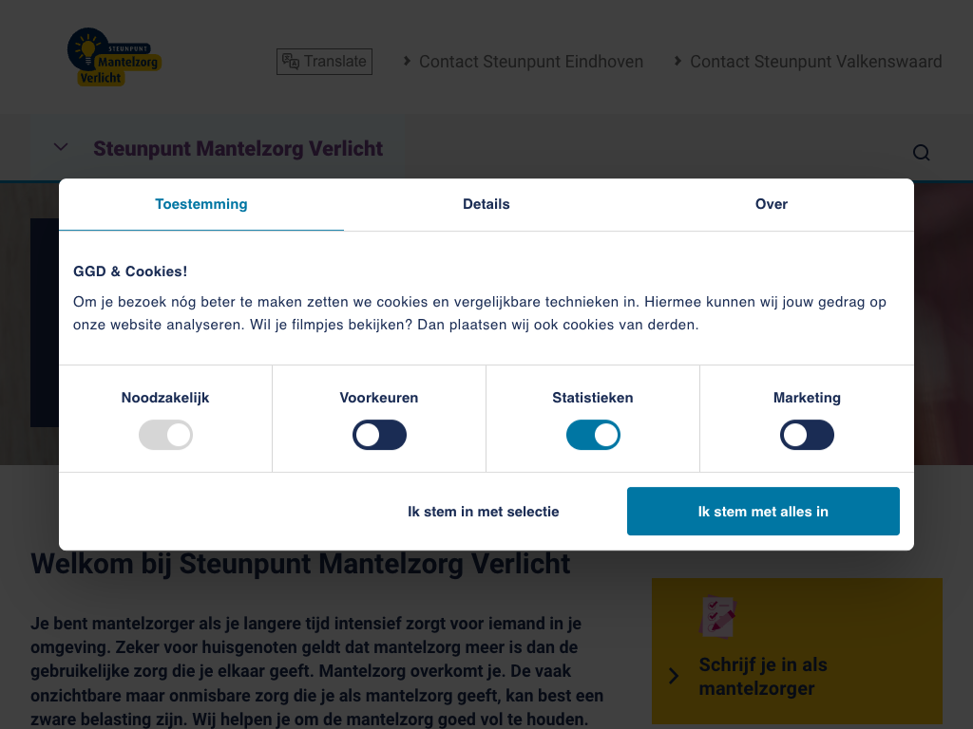Click Ik stem in met selectie
Screen dimensions: 973x729
click(x=484, y=512)
